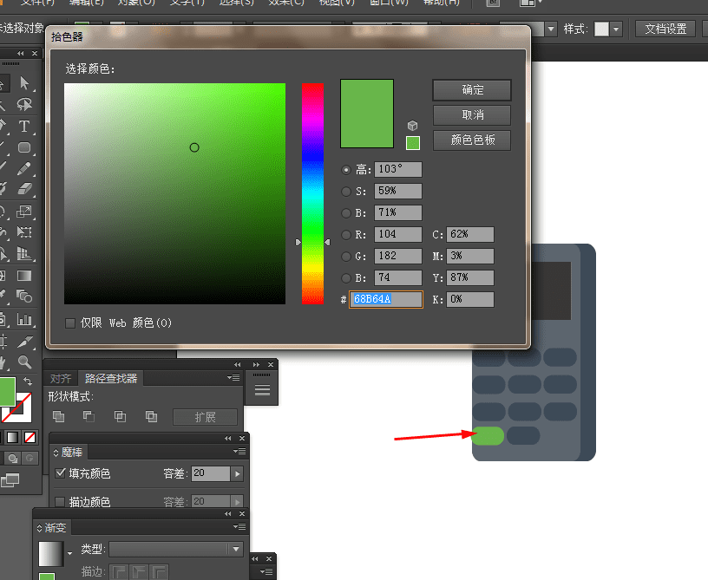708x580 pixels.
Task: Select the Gradient tool in toolbar
Action: pyautogui.click(x=24, y=275)
